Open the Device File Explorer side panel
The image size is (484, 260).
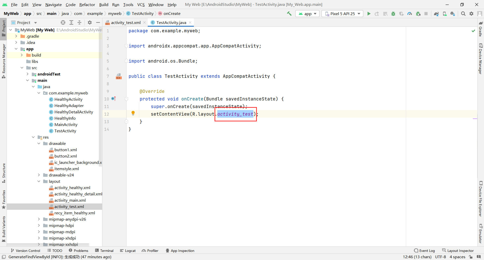pos(480,199)
